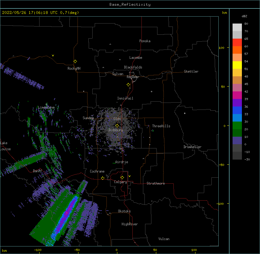Click the Base_Reflectivity title
260x254 pixels.
coord(130,5)
